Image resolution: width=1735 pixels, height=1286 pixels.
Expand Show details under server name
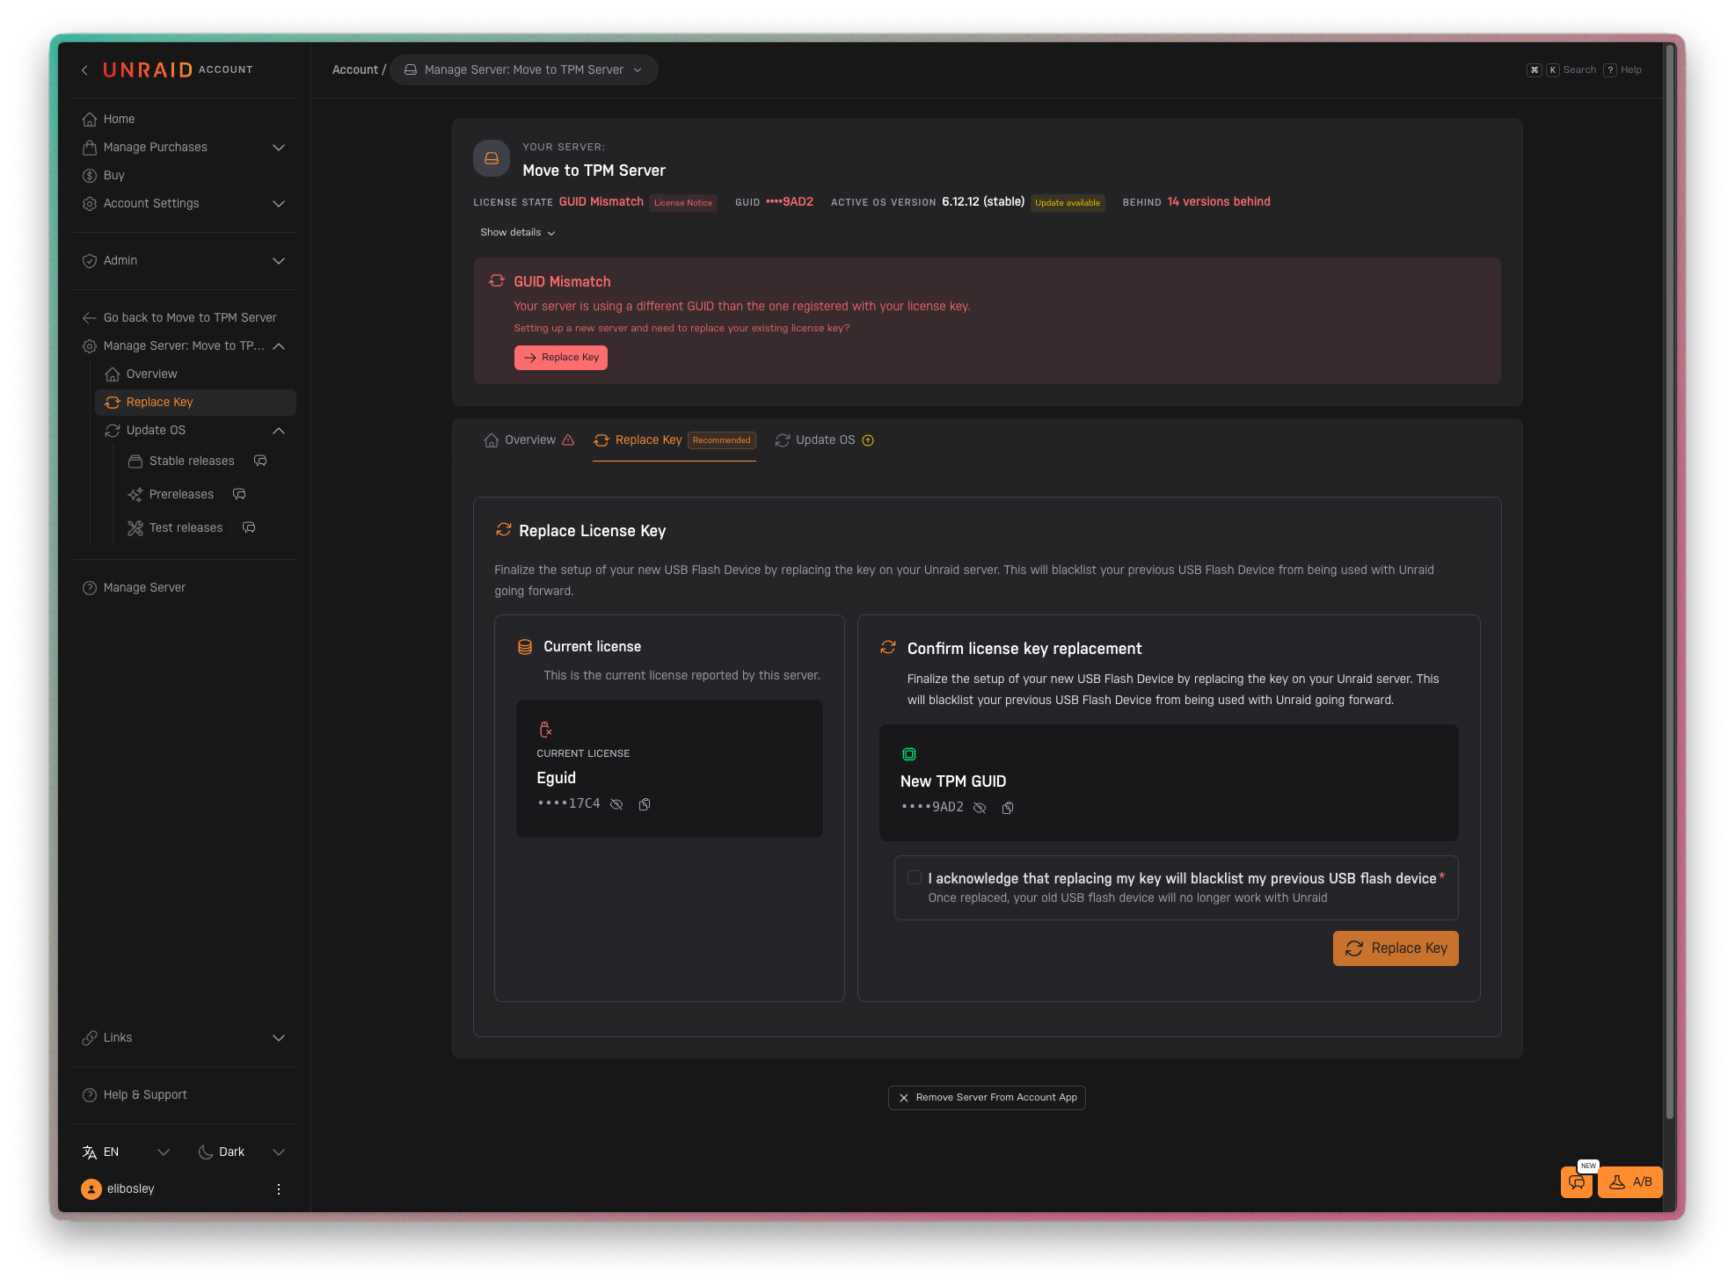[517, 233]
